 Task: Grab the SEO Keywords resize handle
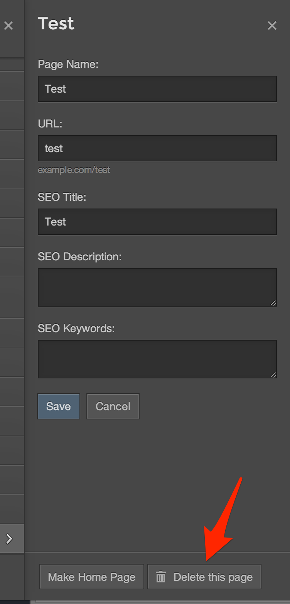[273, 375]
